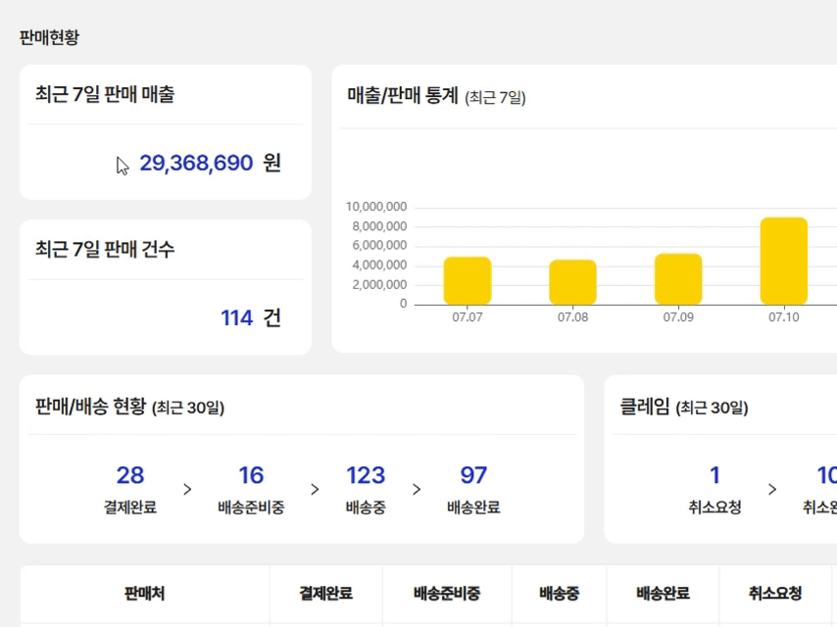Select the 07.10 yellow chart bar
The image size is (837, 627).
[x=784, y=261]
